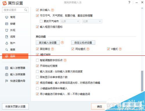Click the scrollbar up arrow
The image size is (145, 111).
pos(142,8)
